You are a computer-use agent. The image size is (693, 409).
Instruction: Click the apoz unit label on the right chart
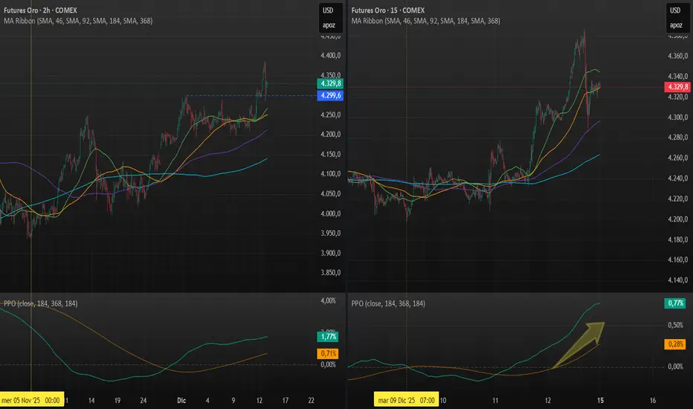675,25
